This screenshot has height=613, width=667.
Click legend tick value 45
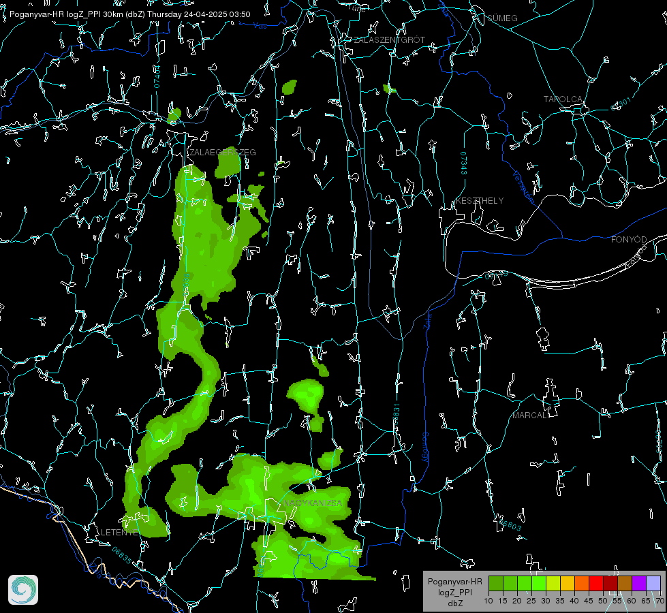coord(589,601)
